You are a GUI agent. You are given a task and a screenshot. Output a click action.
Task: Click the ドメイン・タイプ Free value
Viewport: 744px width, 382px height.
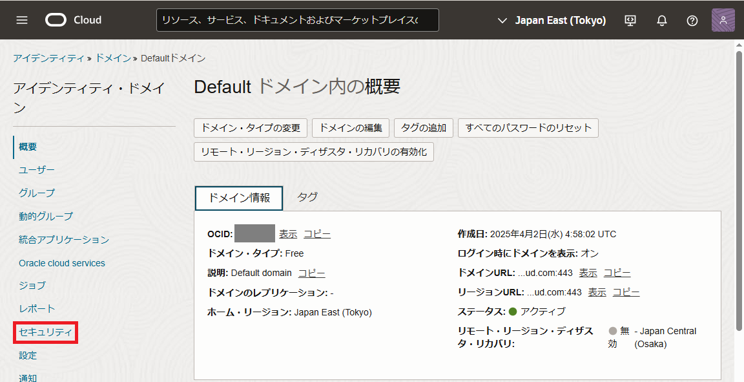click(294, 253)
